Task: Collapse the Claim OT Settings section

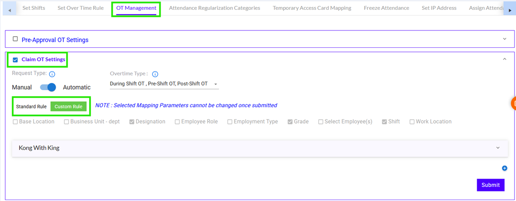Action: [505, 60]
